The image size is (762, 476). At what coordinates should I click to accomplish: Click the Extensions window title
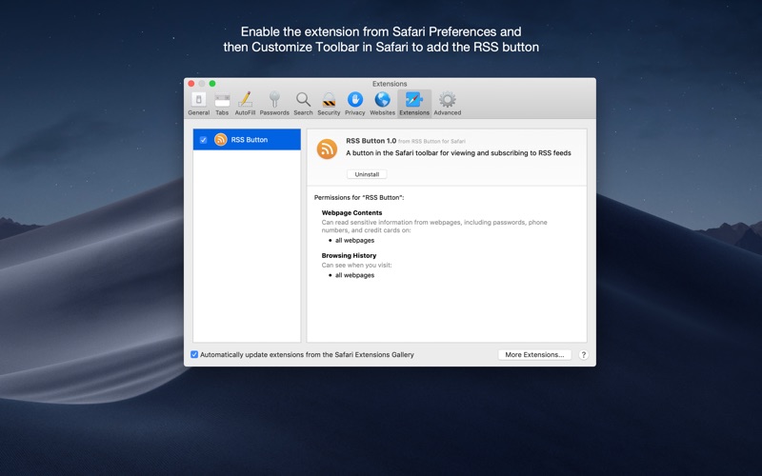[390, 84]
